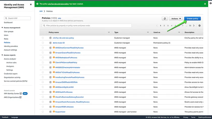
Task: Open Cookie preferences in the footer
Action: point(205,117)
